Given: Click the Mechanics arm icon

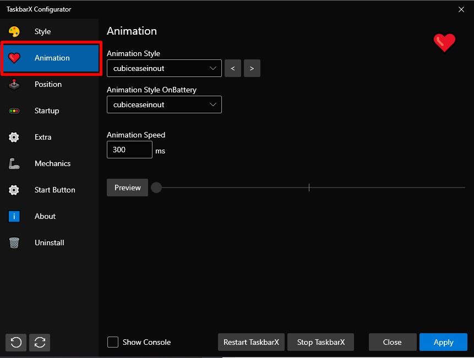Looking at the screenshot, I should click(x=14, y=163).
